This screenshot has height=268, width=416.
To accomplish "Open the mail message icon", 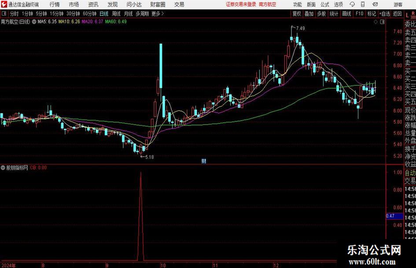I will click(x=375, y=4).
